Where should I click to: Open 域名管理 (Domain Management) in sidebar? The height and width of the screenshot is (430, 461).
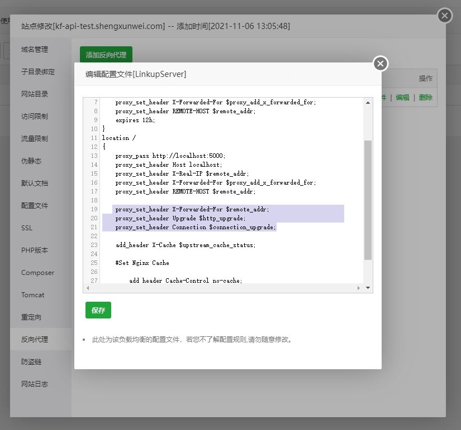click(x=34, y=49)
